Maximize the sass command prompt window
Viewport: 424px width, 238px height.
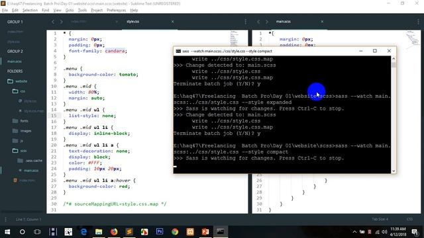click(x=375, y=51)
